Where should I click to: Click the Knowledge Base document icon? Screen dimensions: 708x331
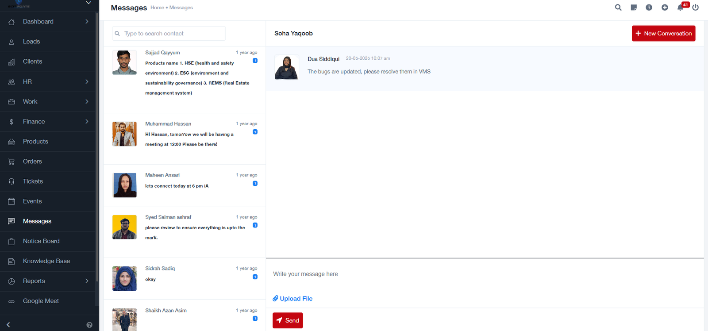pos(12,261)
